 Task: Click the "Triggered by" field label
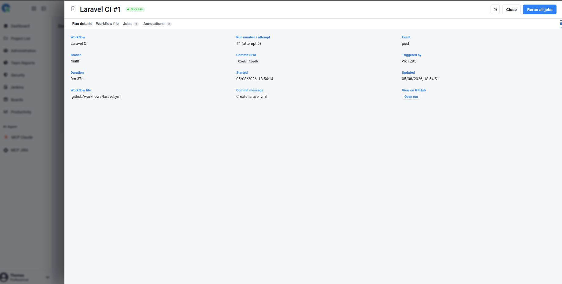(412, 55)
